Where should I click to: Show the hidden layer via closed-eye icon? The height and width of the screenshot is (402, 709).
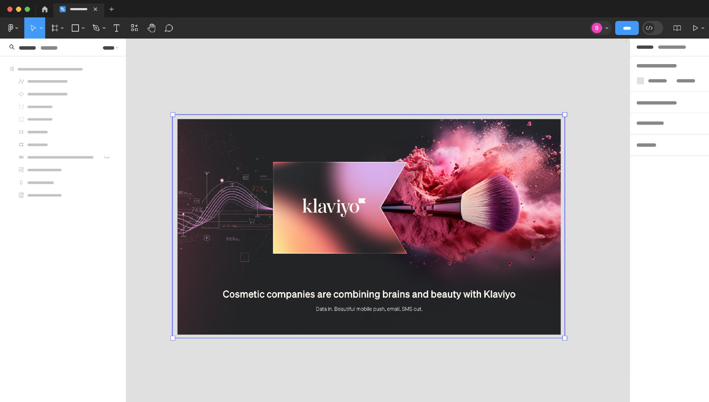107,157
